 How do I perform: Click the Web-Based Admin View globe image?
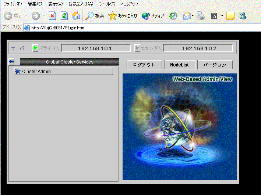pos(179,127)
